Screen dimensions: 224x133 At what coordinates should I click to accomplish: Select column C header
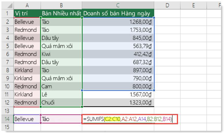pyautogui.click(x=118, y=5)
